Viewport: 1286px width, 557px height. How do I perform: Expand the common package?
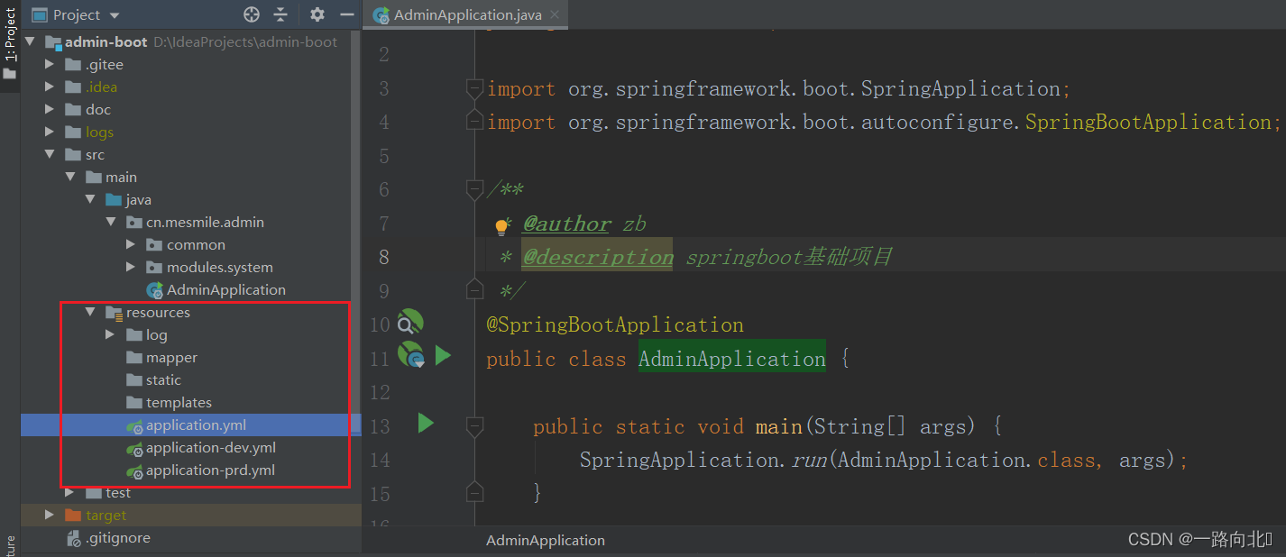click(131, 245)
